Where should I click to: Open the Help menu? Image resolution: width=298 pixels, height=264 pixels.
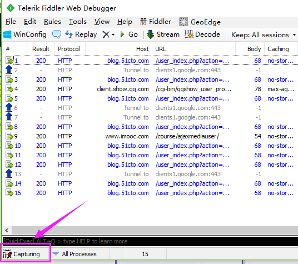point(125,22)
